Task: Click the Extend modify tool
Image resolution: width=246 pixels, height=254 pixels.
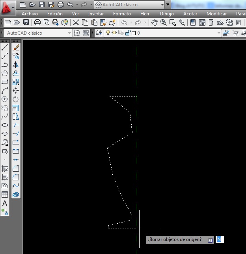Action: click(16, 134)
